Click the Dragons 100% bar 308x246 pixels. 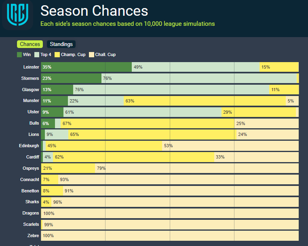(x=170, y=213)
